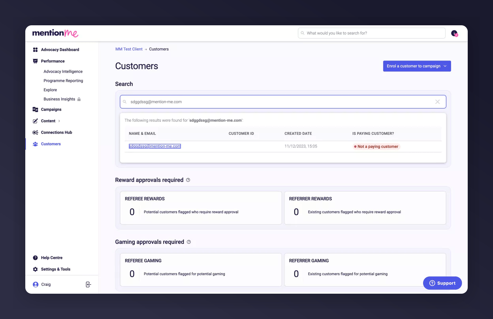Click the Customers people icon
The height and width of the screenshot is (319, 493).
(x=35, y=144)
